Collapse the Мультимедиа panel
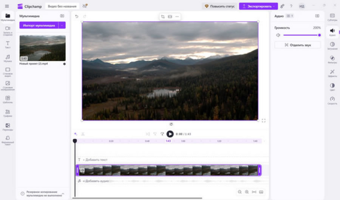 click(x=62, y=16)
